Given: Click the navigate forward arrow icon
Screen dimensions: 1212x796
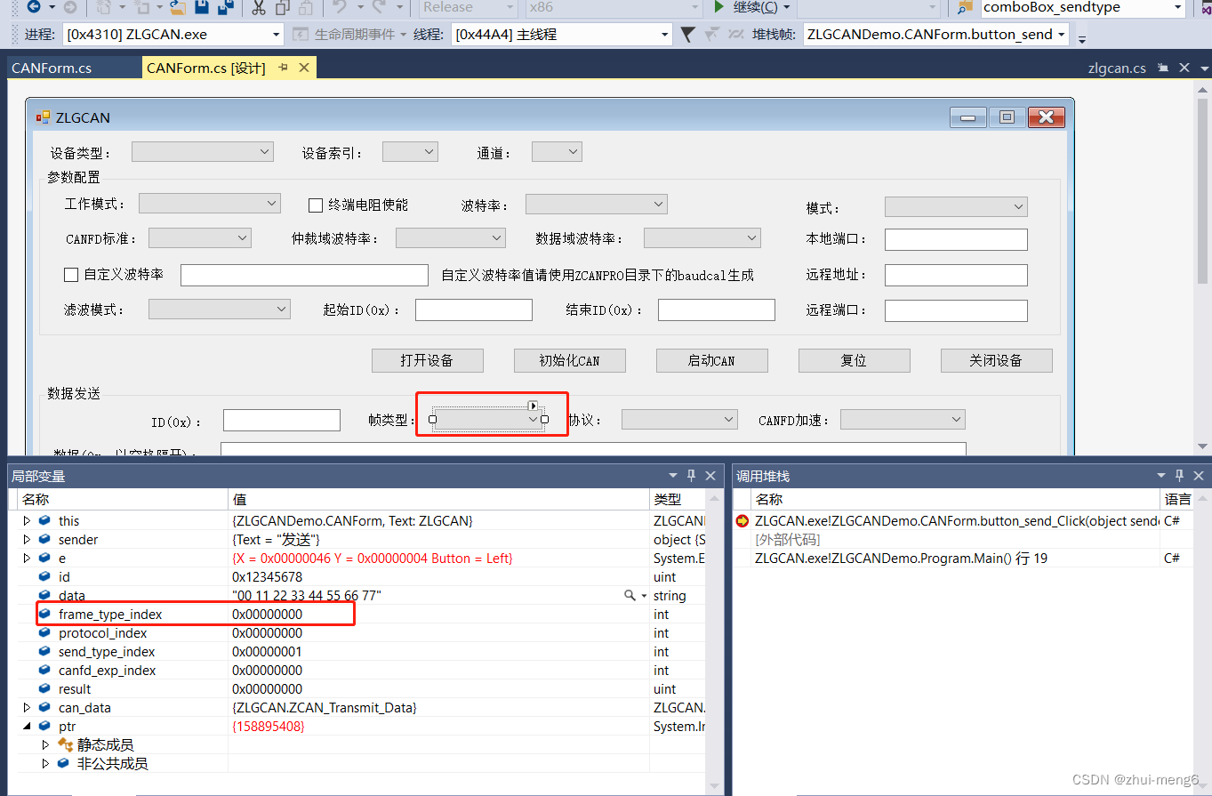Looking at the screenshot, I should pyautogui.click(x=69, y=7).
